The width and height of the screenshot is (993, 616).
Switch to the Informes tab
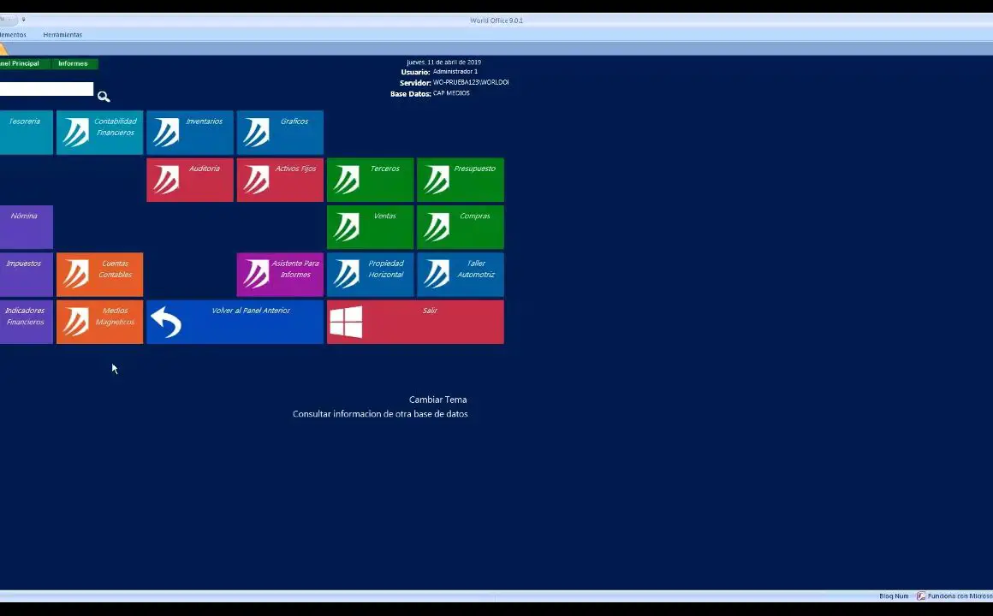[73, 63]
